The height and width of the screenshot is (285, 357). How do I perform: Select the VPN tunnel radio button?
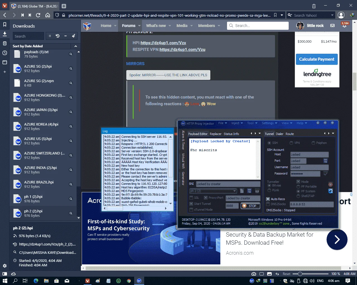(x=291, y=143)
